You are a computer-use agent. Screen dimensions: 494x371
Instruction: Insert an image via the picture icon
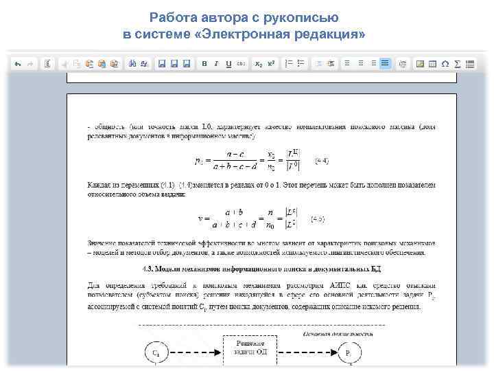tap(420, 64)
